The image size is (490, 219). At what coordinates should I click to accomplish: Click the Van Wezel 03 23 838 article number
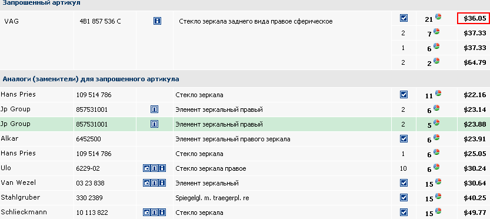[90, 183]
